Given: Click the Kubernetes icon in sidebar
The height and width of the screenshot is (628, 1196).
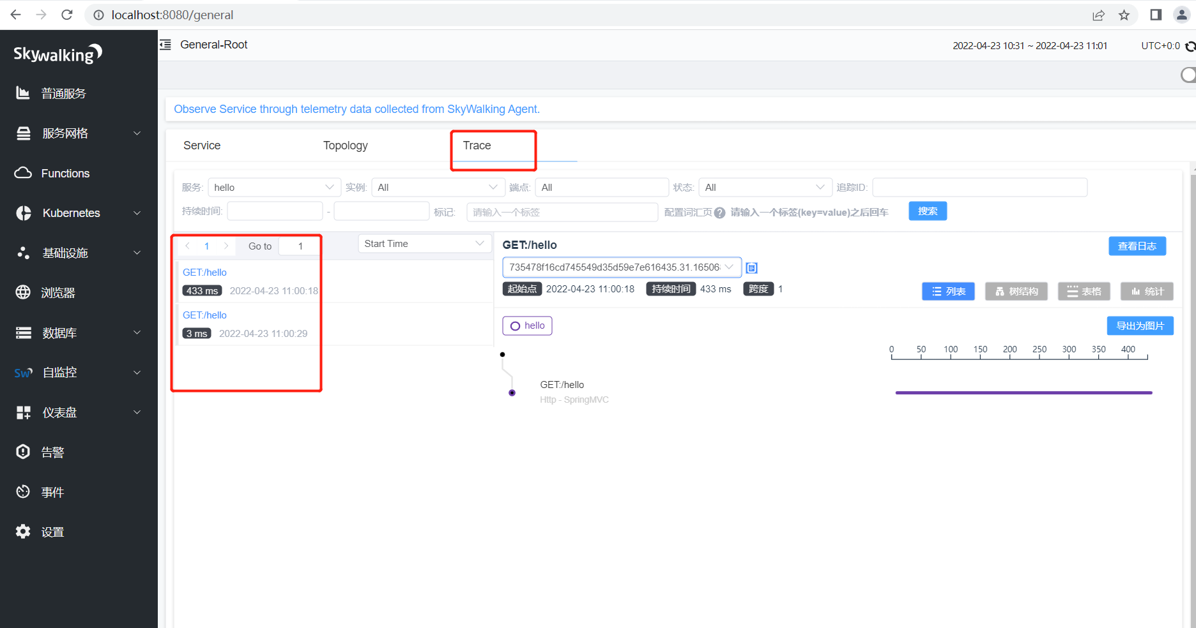Looking at the screenshot, I should [x=23, y=213].
